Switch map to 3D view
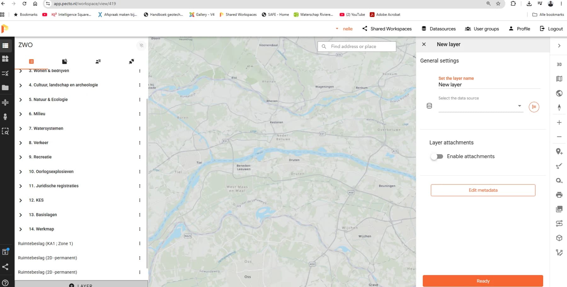 click(559, 64)
